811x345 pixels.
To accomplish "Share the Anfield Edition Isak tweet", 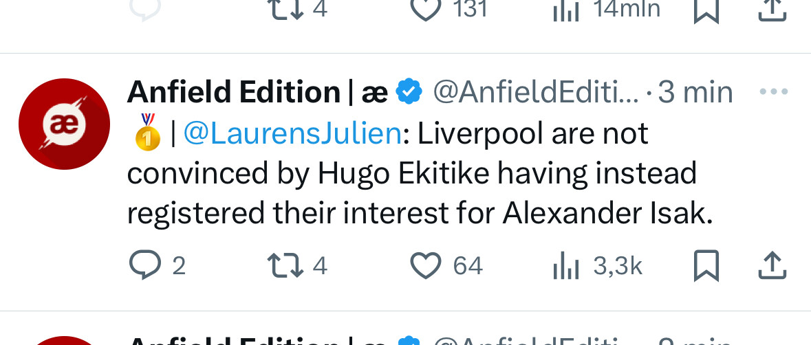I will pyautogui.click(x=771, y=265).
